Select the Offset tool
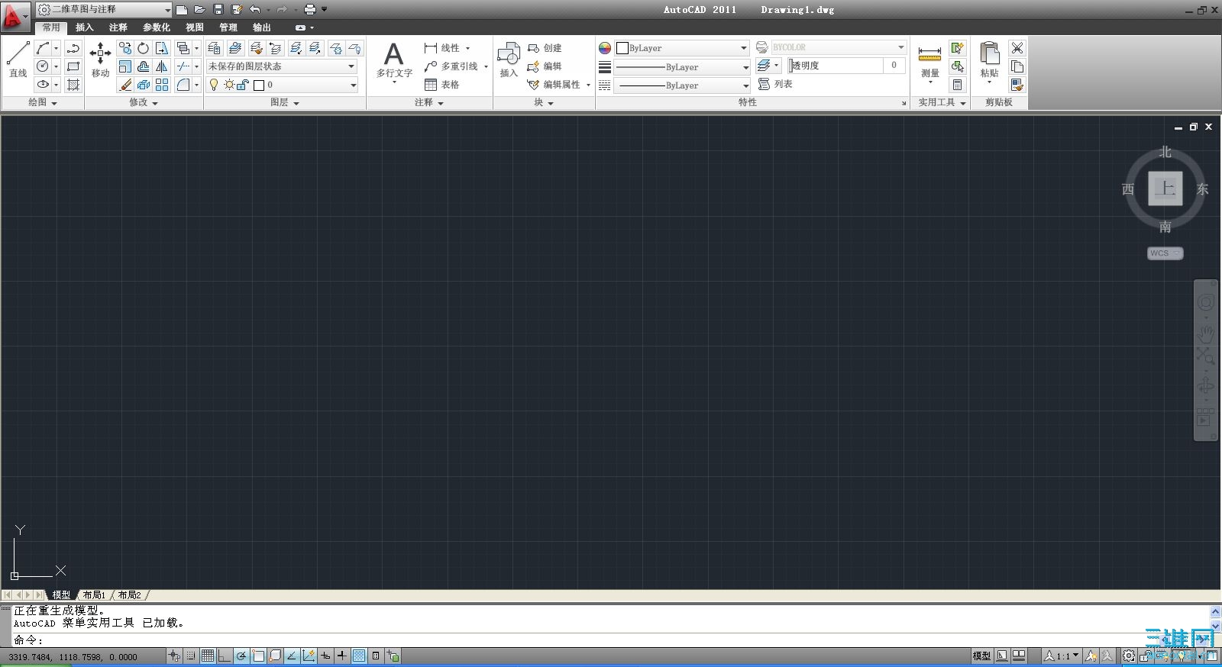1222x667 pixels. click(x=143, y=66)
